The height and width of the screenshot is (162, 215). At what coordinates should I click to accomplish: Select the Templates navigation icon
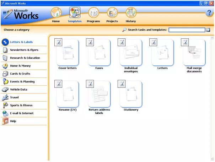(75, 12)
